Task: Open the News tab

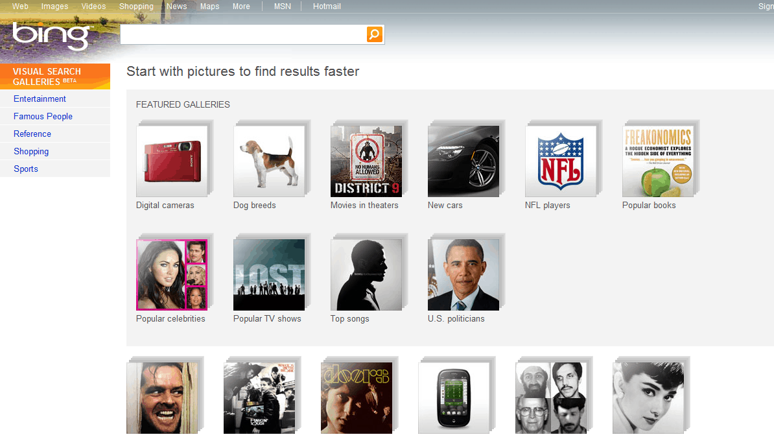Action: [177, 6]
